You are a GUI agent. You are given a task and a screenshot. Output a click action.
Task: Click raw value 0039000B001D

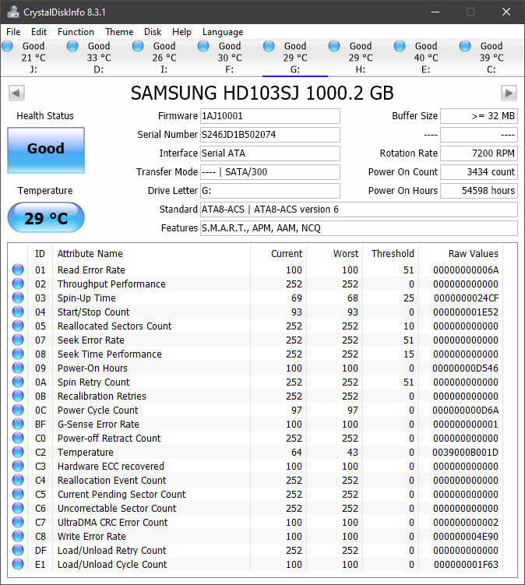pyautogui.click(x=465, y=452)
